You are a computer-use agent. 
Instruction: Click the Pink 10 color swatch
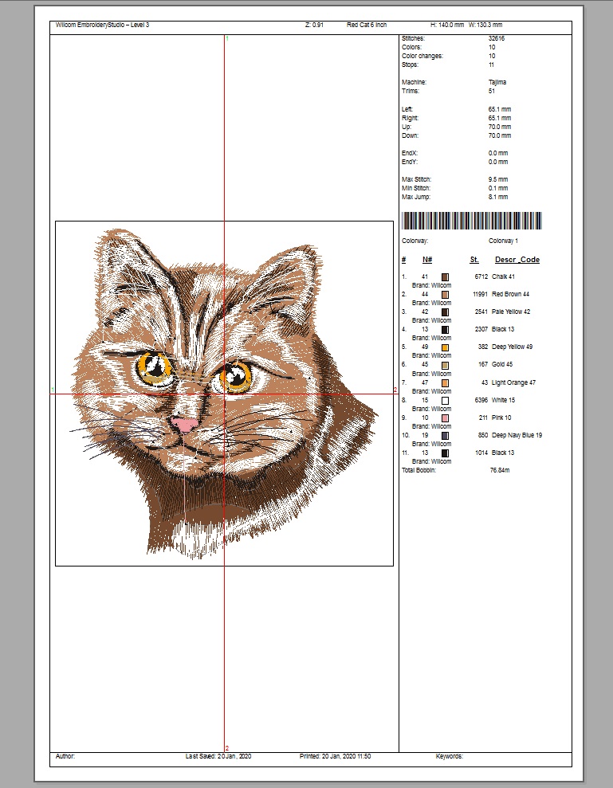coord(445,418)
